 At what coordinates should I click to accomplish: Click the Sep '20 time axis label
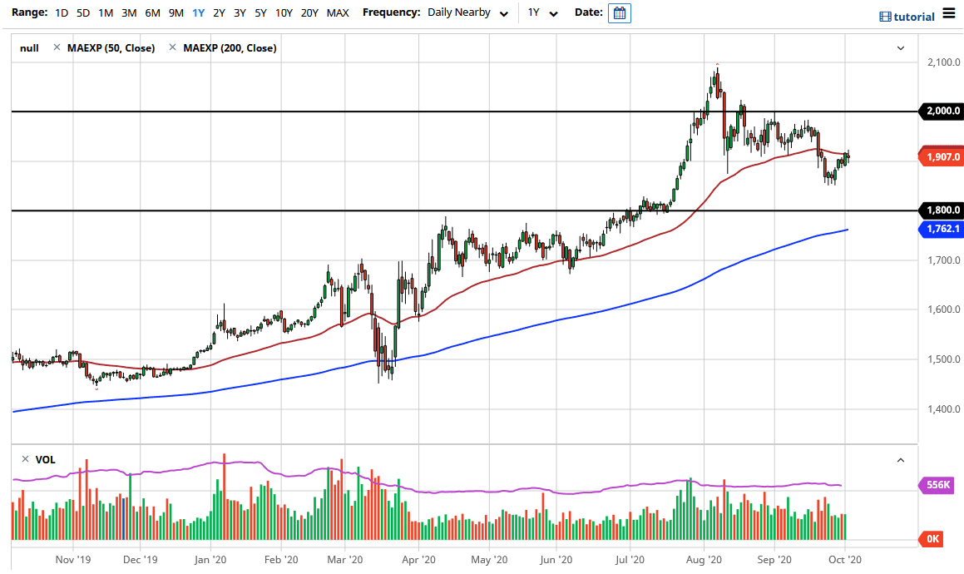(x=774, y=559)
